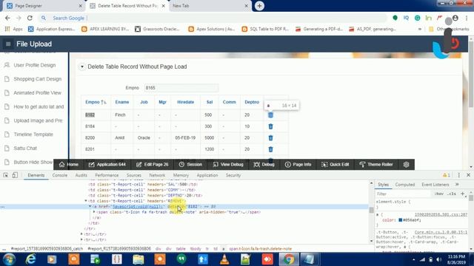
Task: Switch to Chrome in the taskbar
Action: pos(289,259)
